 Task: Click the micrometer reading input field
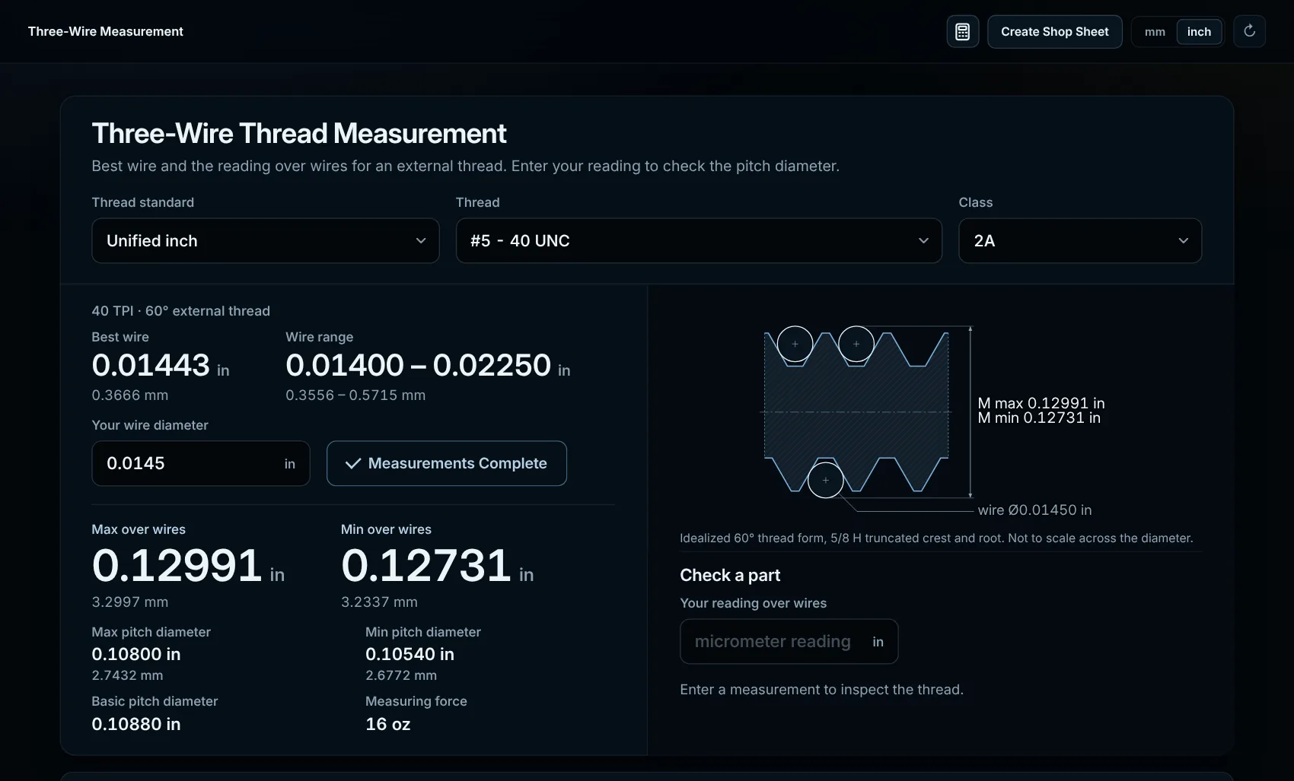click(x=789, y=641)
